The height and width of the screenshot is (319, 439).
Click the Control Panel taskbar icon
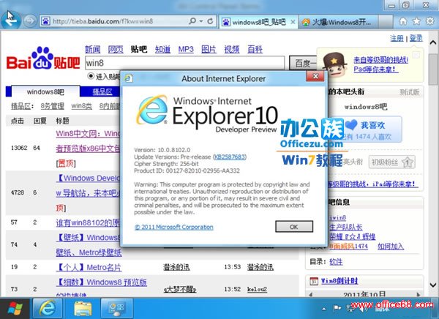[x=117, y=308]
